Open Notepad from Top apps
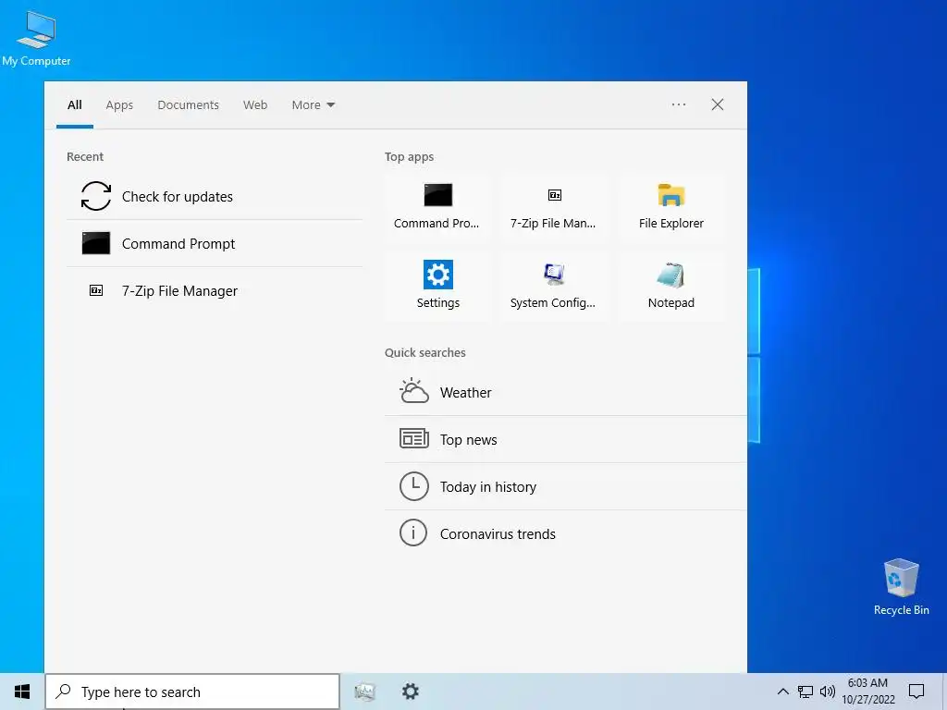The image size is (947, 710). tap(671, 287)
